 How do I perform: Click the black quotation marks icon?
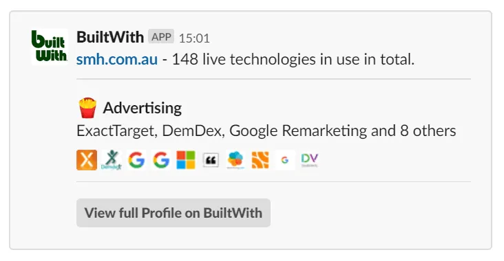point(211,159)
